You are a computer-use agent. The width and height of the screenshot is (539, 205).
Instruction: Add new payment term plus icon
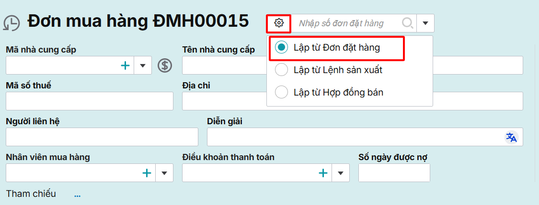point(323,173)
